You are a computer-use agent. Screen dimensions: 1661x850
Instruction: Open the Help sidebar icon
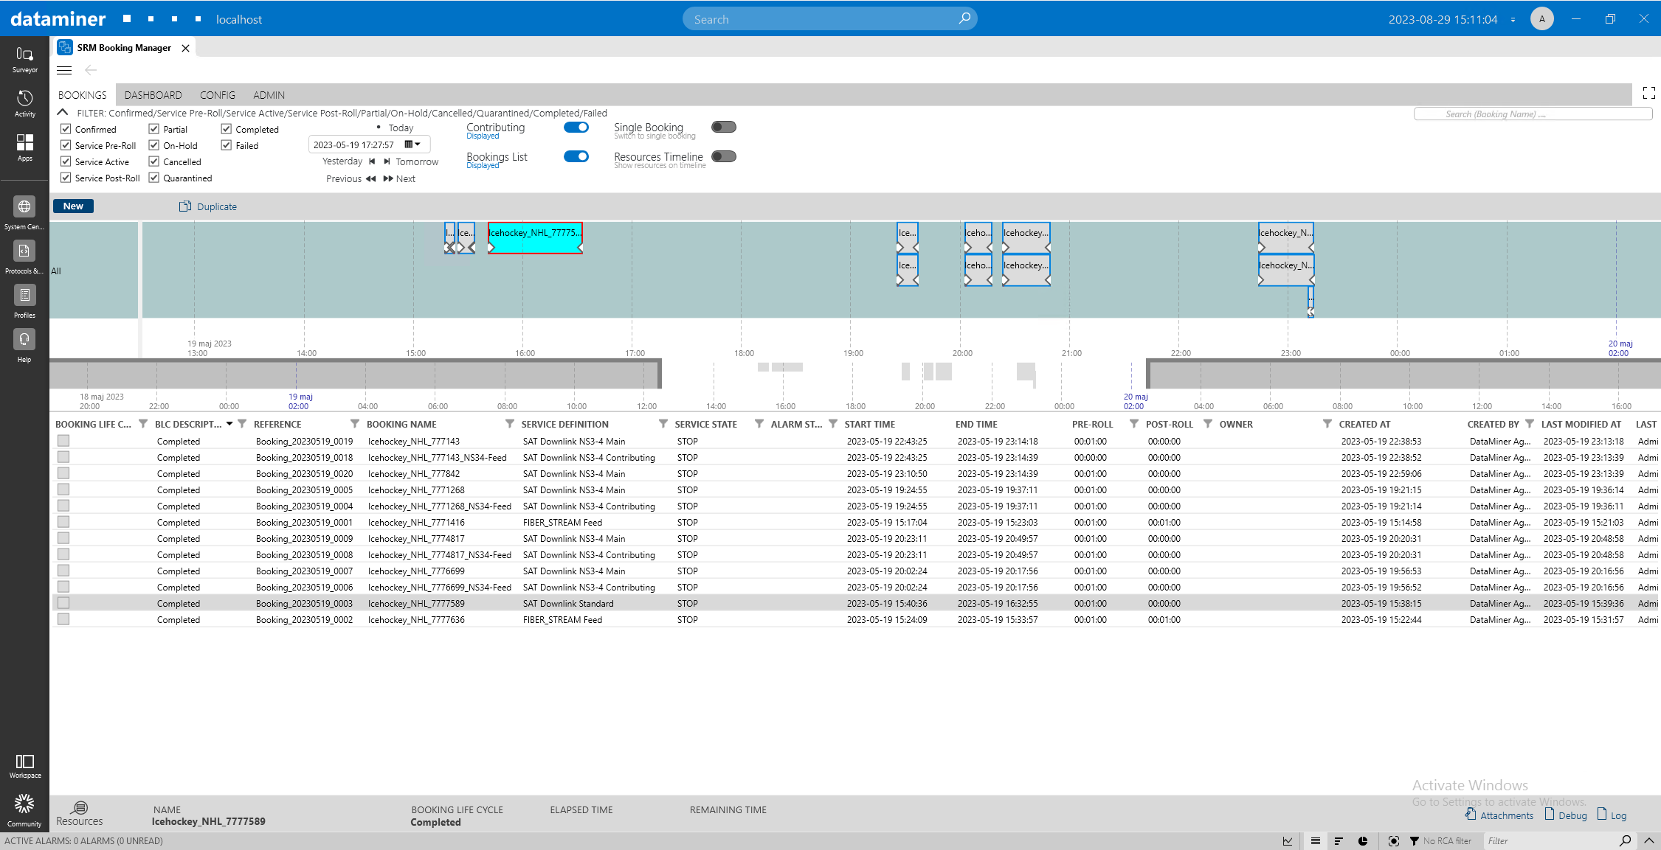click(x=24, y=346)
